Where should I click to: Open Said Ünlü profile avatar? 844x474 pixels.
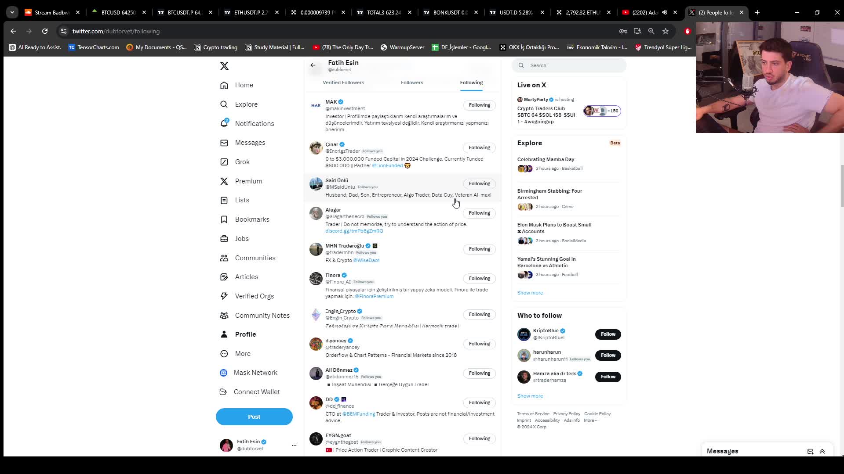click(x=316, y=184)
